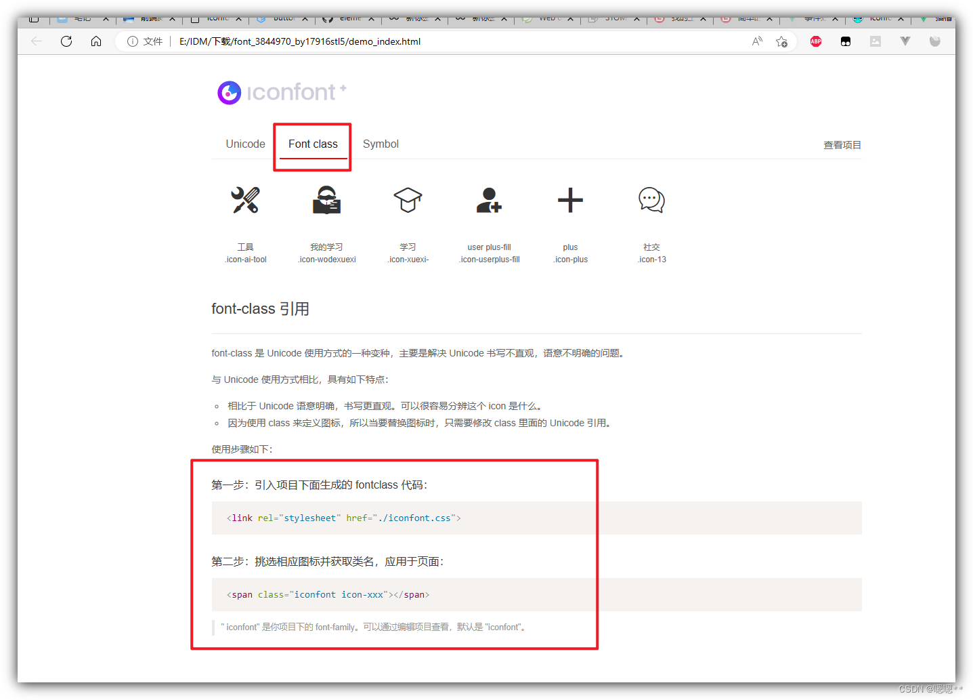Open the 查看项目 link

coord(842,145)
